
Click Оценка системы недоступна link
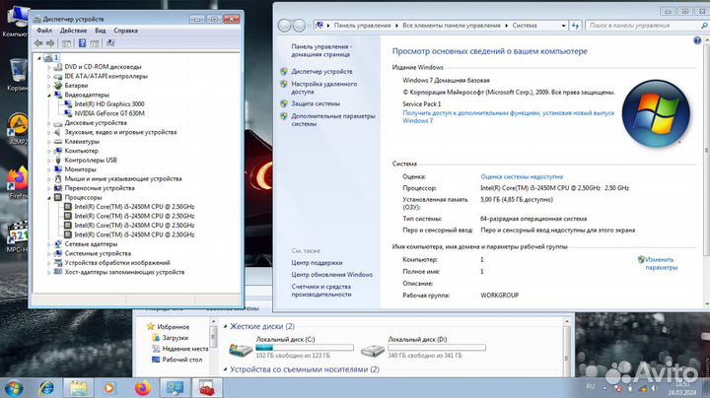[522, 177]
